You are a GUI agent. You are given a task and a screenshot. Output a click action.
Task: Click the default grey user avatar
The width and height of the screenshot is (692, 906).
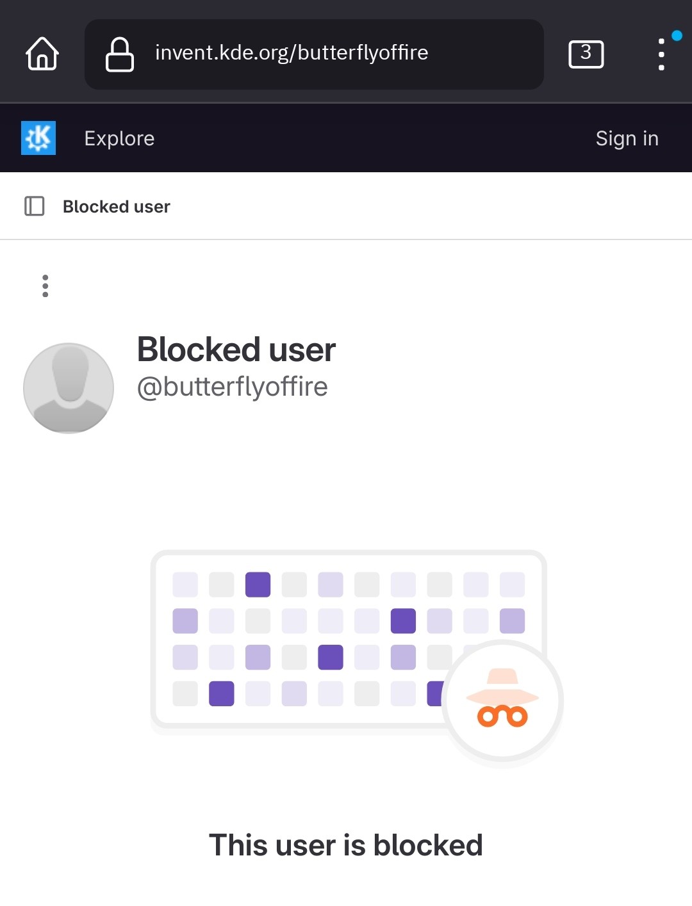(69, 388)
